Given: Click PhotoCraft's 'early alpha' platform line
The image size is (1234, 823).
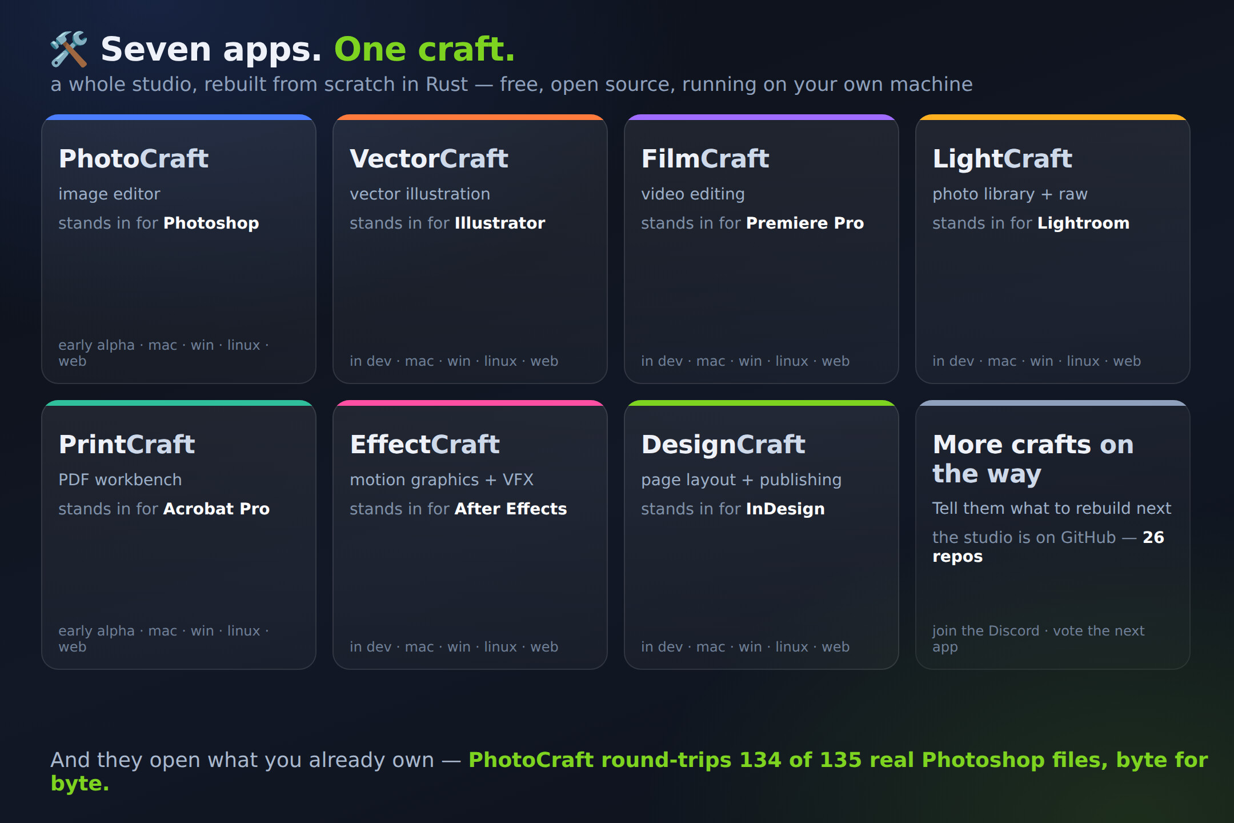Looking at the screenshot, I should pyautogui.click(x=163, y=353).
